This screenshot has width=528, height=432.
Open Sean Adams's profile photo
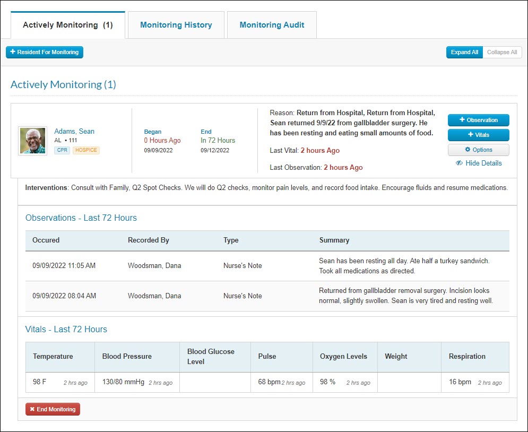(x=33, y=141)
